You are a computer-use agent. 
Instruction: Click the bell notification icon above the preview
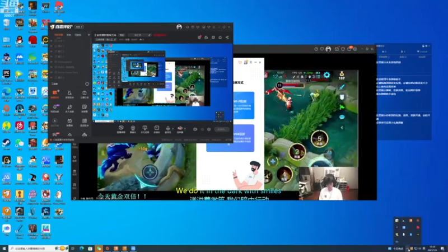click(x=220, y=38)
